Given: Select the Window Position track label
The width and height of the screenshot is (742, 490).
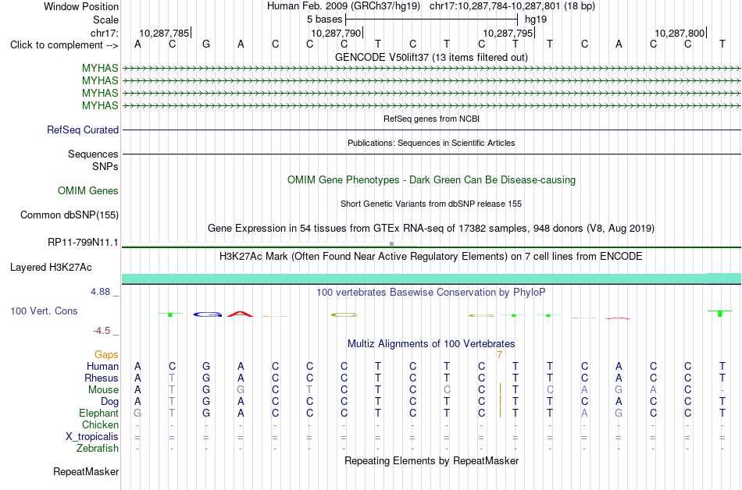Looking at the screenshot, I should pyautogui.click(x=81, y=6).
